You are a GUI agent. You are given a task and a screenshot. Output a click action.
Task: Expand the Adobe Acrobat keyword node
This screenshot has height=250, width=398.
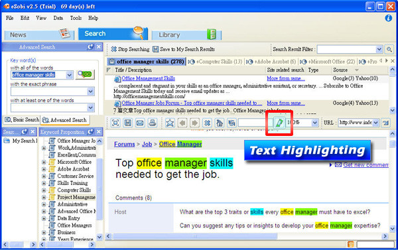coord(44,169)
